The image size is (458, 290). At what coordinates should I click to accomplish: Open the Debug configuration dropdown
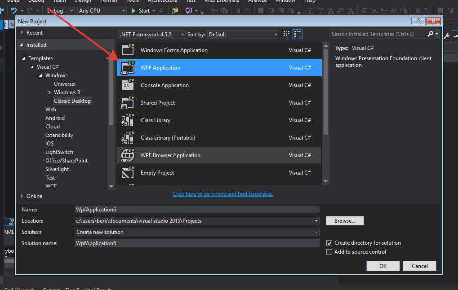(x=60, y=11)
